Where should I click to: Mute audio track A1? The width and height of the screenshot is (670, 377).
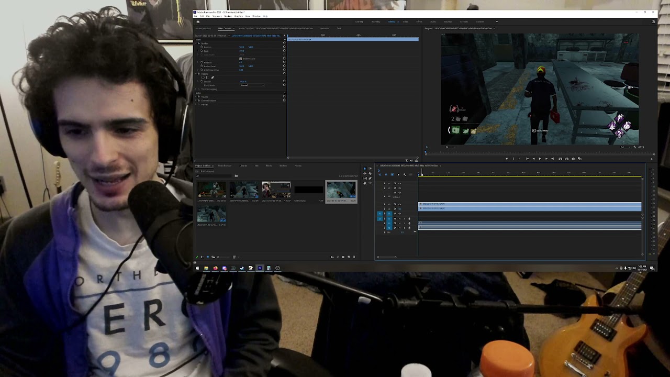pyautogui.click(x=399, y=219)
